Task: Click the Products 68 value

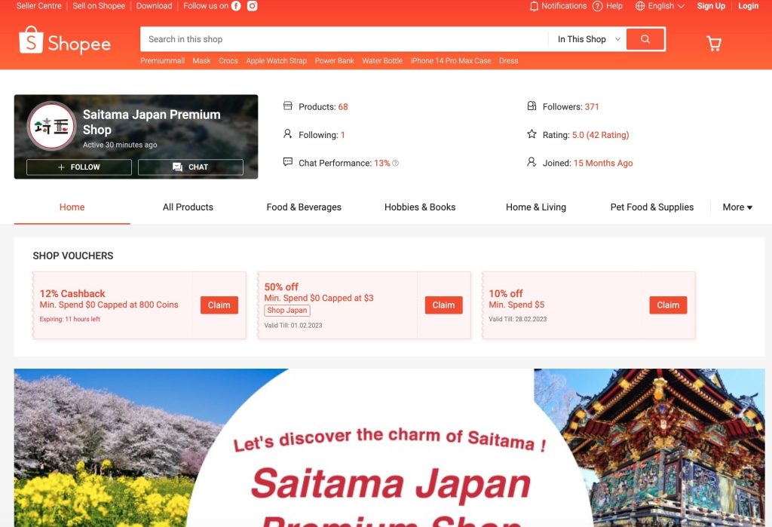Action: pyautogui.click(x=343, y=107)
